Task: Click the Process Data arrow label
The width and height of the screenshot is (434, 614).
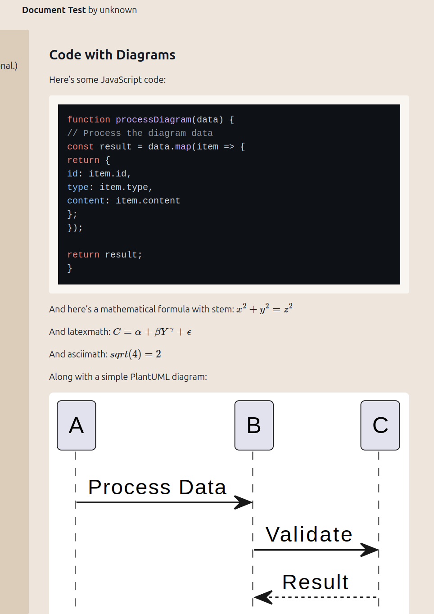Action: tap(157, 487)
